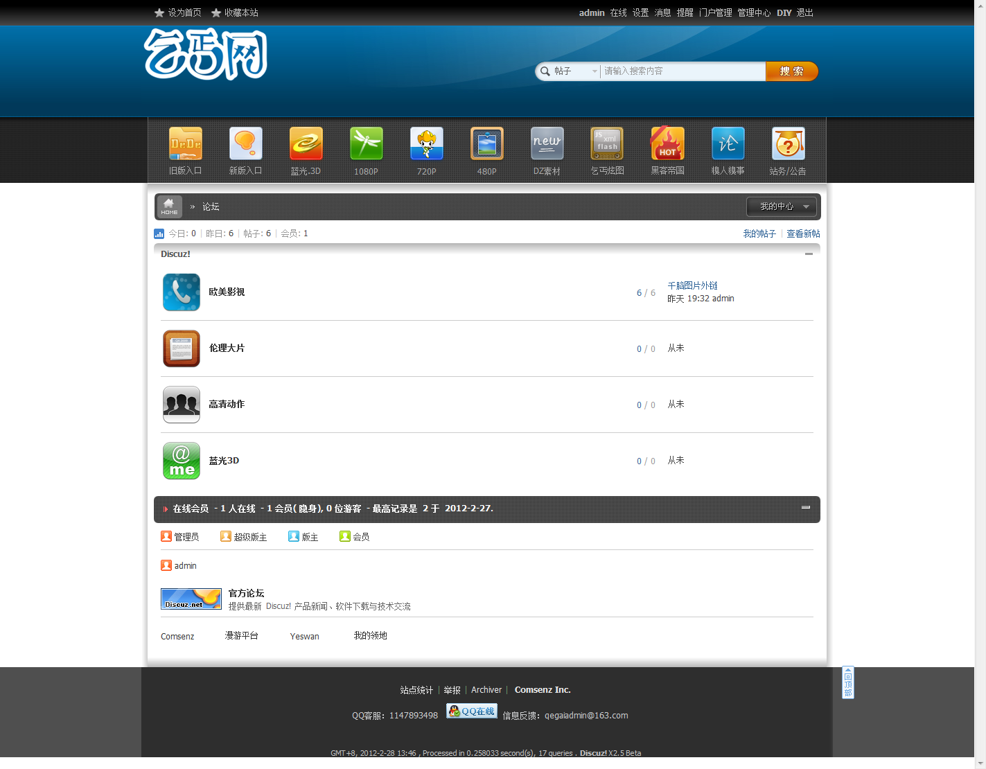986x769 pixels.
Task: Click the star icon beside 设为首页
Action: click(159, 12)
